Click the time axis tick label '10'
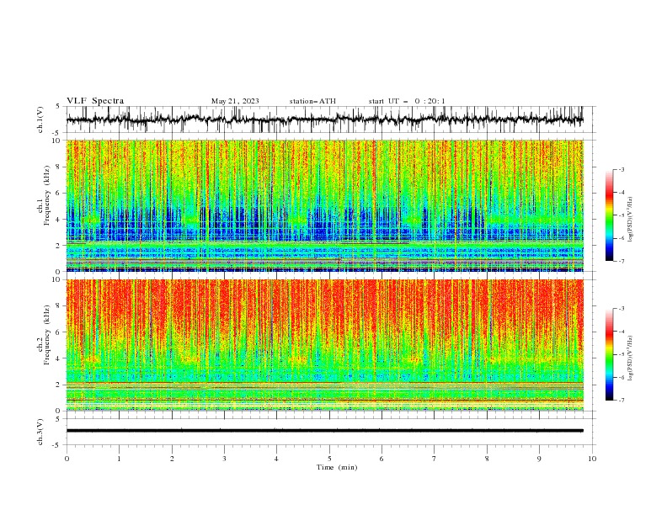Screen dimensions: 667x515 click(592, 459)
